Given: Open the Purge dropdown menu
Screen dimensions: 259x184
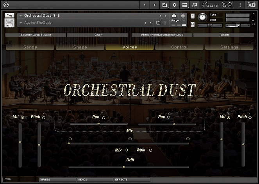Looking at the screenshot, I should (x=178, y=20).
